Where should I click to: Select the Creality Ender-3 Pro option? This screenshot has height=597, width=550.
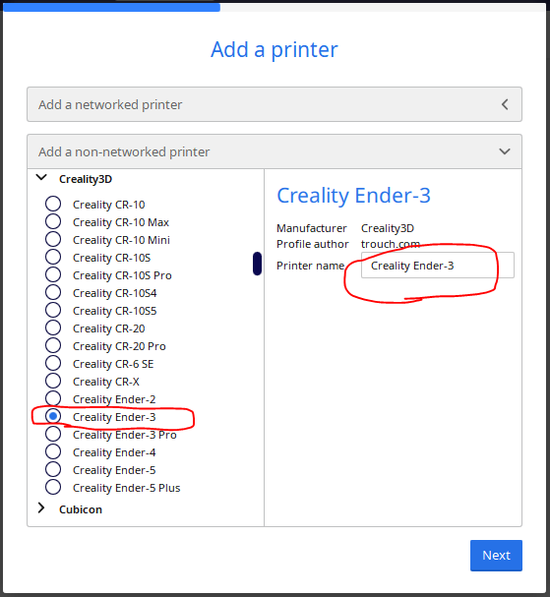(x=53, y=435)
